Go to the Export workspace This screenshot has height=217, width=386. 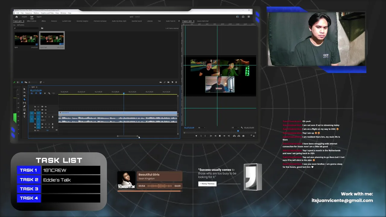(x=39, y=17)
